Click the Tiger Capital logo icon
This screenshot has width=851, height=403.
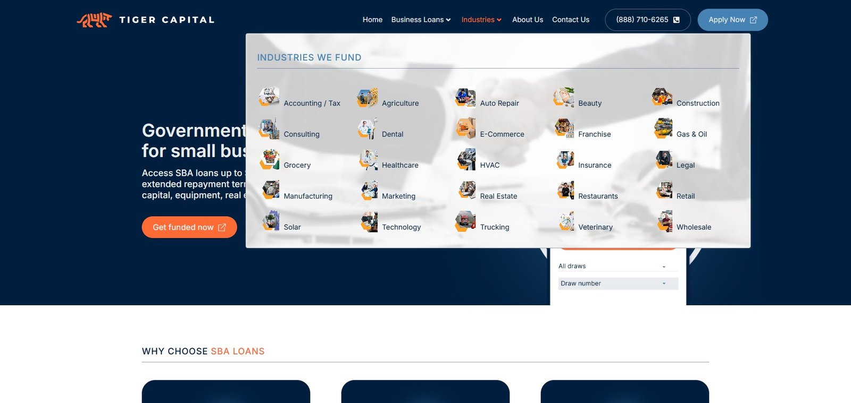[94, 20]
